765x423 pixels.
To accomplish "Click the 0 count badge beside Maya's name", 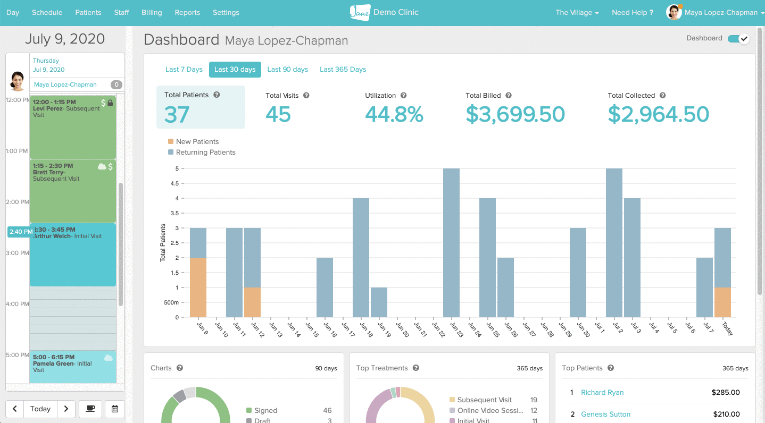I will click(x=117, y=84).
